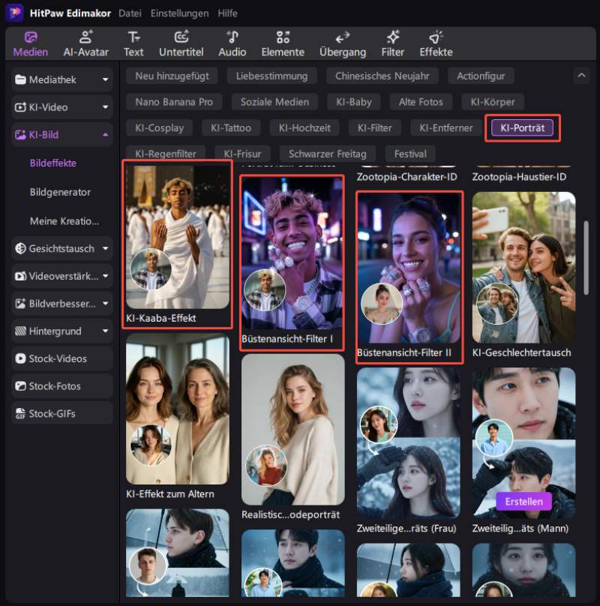This screenshot has height=606, width=600.
Task: Open the Audio tool icon
Action: [x=232, y=37]
